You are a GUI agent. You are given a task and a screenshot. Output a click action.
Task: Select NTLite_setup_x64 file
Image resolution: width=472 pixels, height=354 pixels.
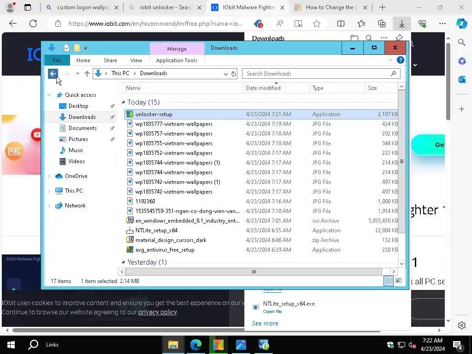tap(261, 230)
